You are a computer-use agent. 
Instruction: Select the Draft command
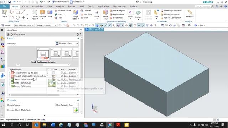tap(84, 18)
